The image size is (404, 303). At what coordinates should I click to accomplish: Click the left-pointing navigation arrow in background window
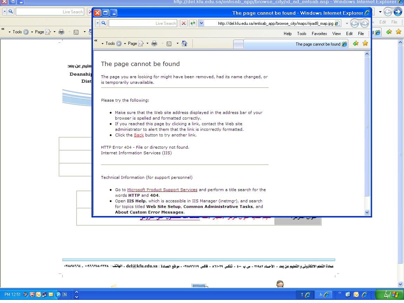[388, 12]
